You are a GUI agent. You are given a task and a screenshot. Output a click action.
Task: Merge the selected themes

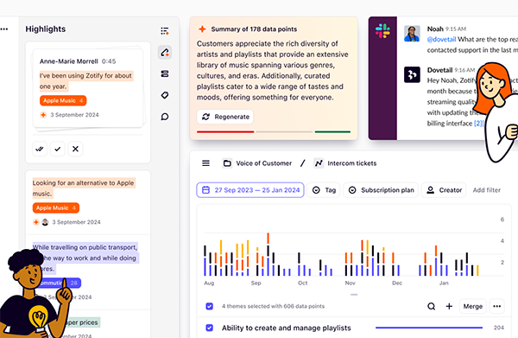click(x=473, y=306)
